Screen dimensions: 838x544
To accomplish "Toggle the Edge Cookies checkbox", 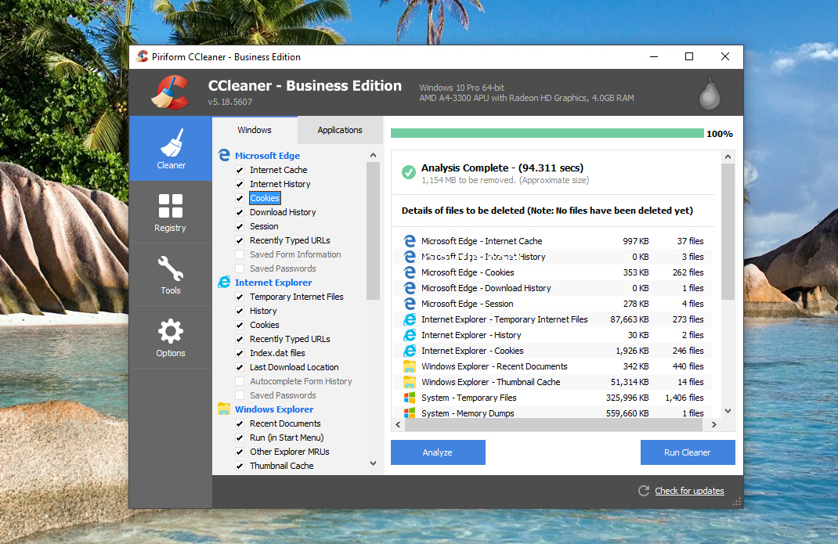I will (x=240, y=198).
